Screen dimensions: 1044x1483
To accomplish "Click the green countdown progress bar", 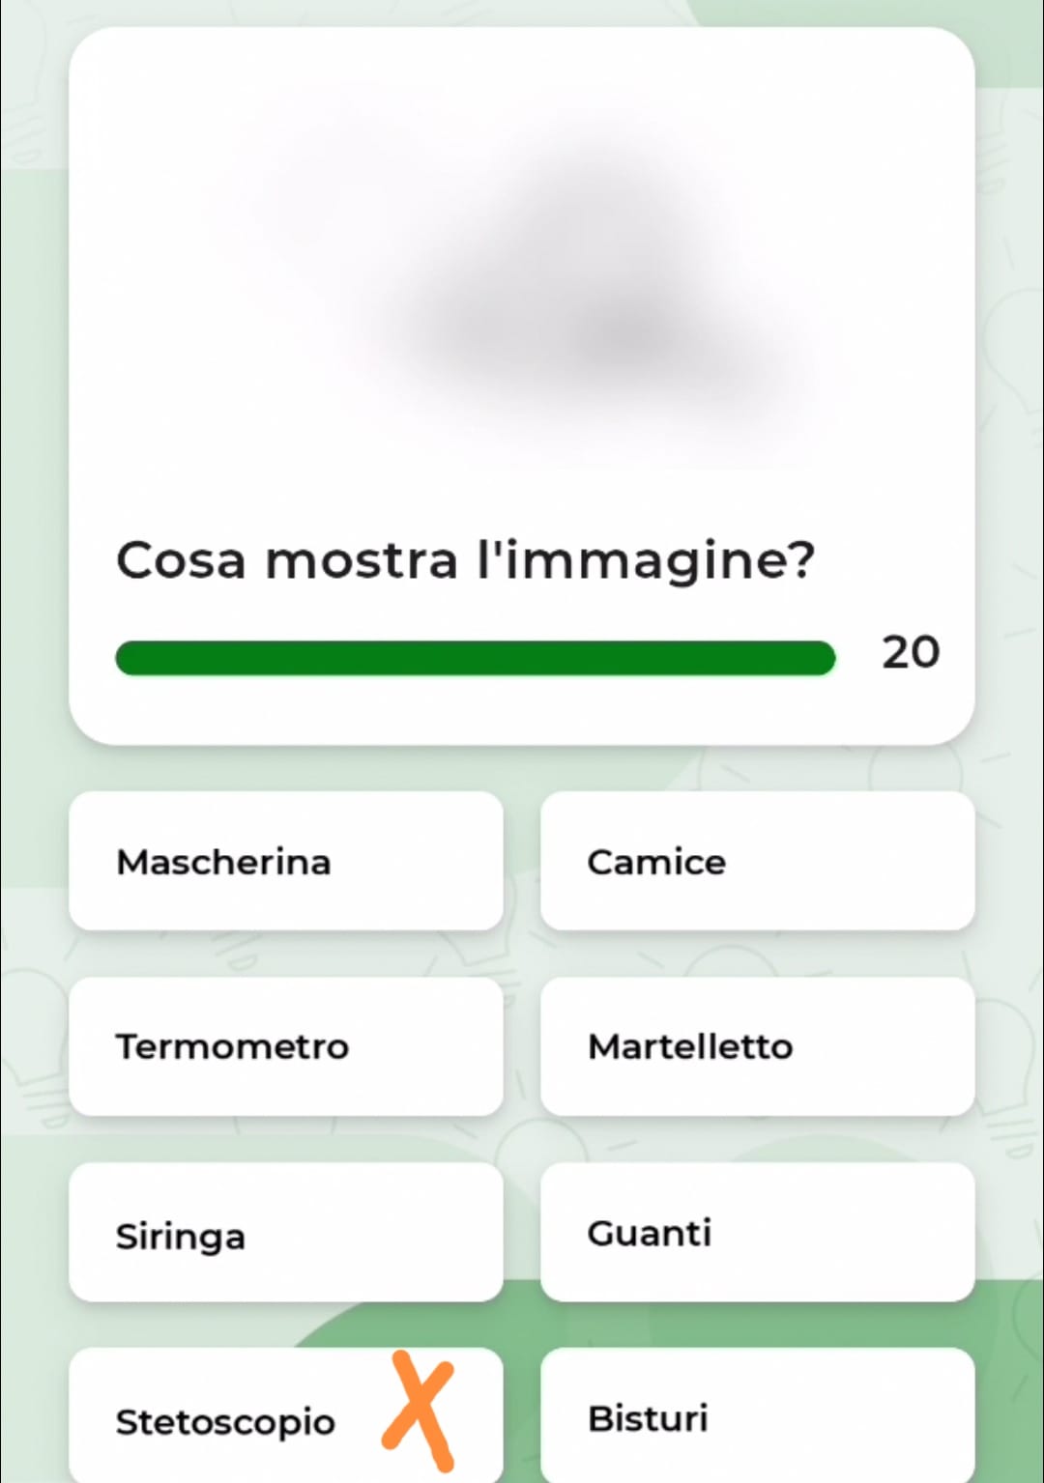I will pyautogui.click(x=475, y=658).
